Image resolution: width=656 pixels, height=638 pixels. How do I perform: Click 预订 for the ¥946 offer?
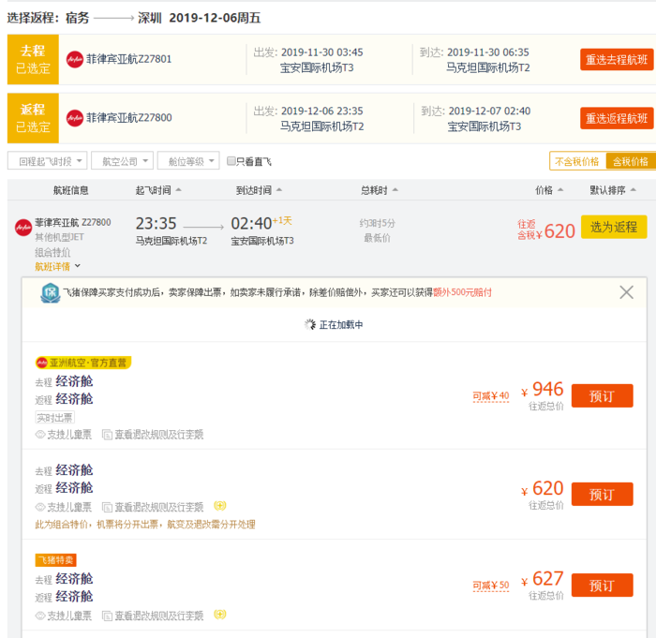[602, 395]
